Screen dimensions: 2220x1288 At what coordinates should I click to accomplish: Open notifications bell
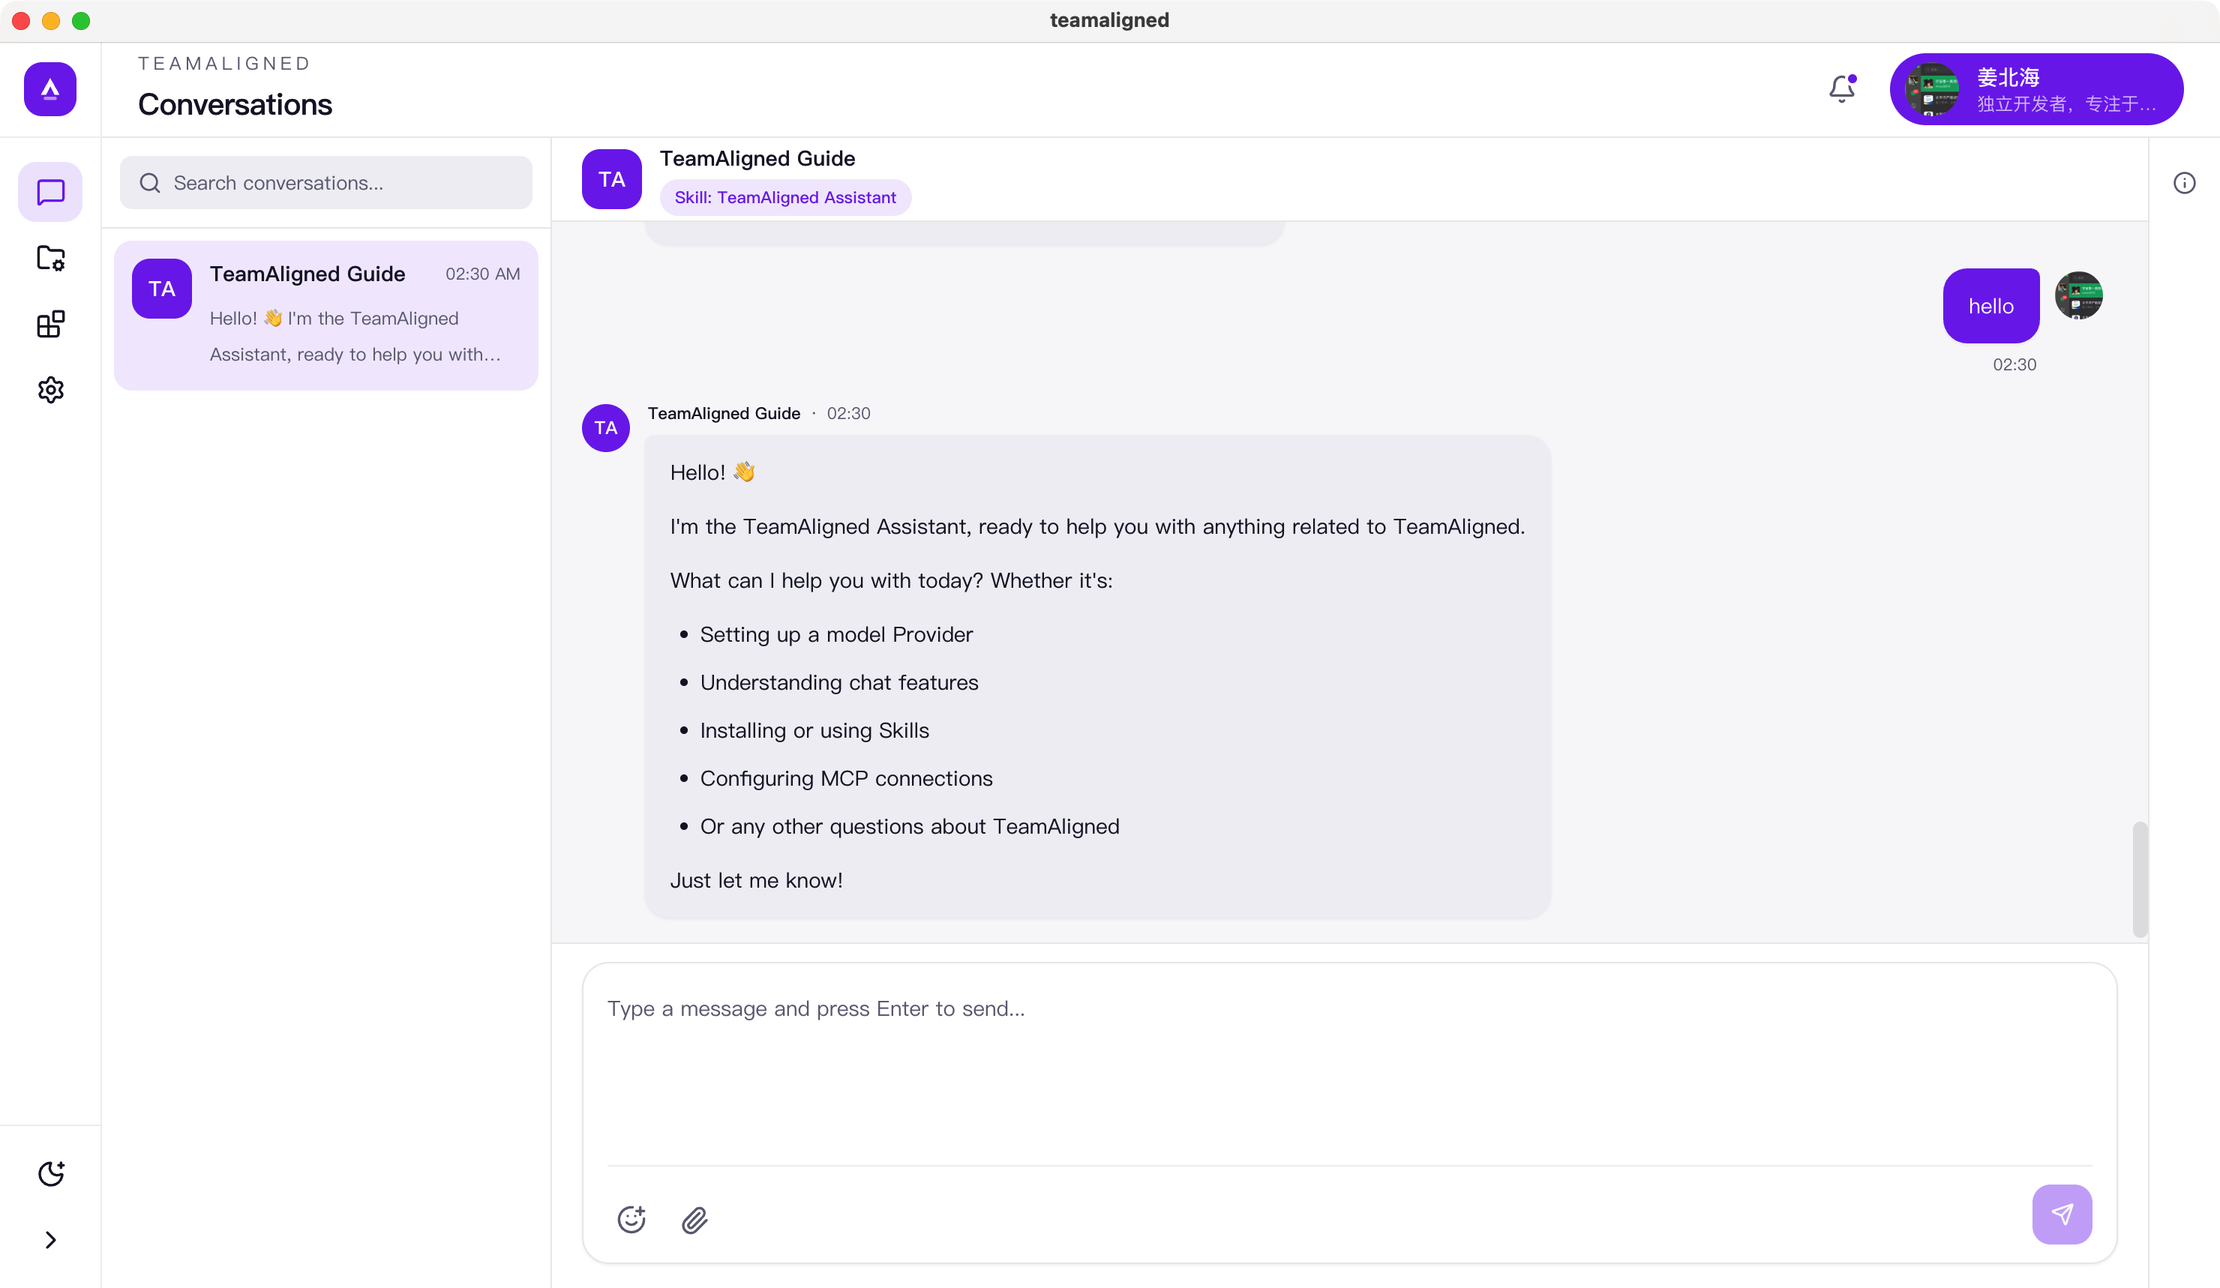click(1841, 89)
